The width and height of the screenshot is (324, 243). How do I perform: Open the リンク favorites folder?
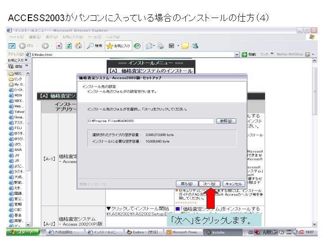15,79
